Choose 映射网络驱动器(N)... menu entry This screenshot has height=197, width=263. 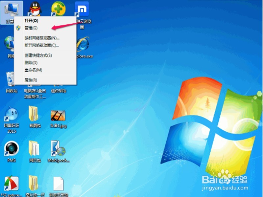(x=45, y=38)
